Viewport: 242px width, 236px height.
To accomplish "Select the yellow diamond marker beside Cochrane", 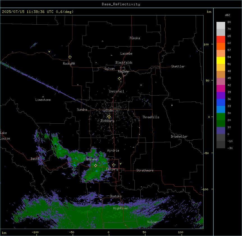I will [x=95, y=165].
